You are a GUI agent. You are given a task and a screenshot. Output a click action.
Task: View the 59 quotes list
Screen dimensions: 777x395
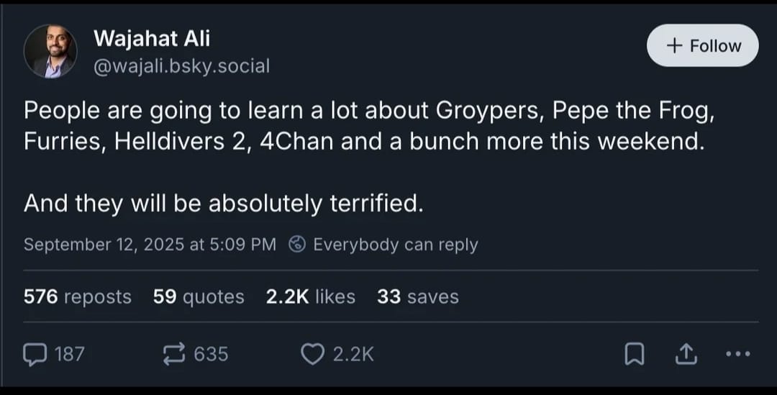pos(199,296)
